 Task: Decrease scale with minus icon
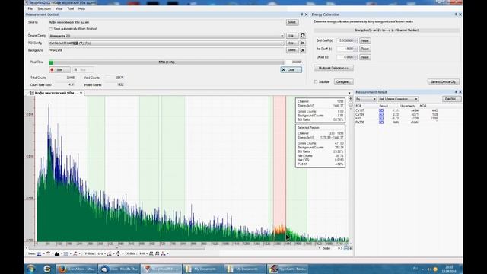click(x=345, y=248)
